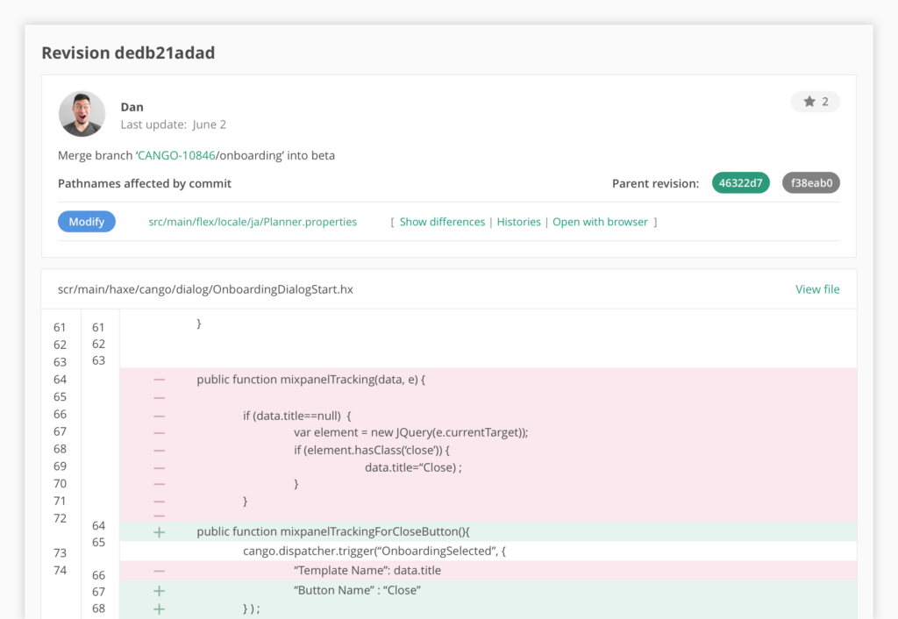The image size is (898, 619).
Task: Click View file for OnboardingDialogStart.hx
Action: click(817, 289)
